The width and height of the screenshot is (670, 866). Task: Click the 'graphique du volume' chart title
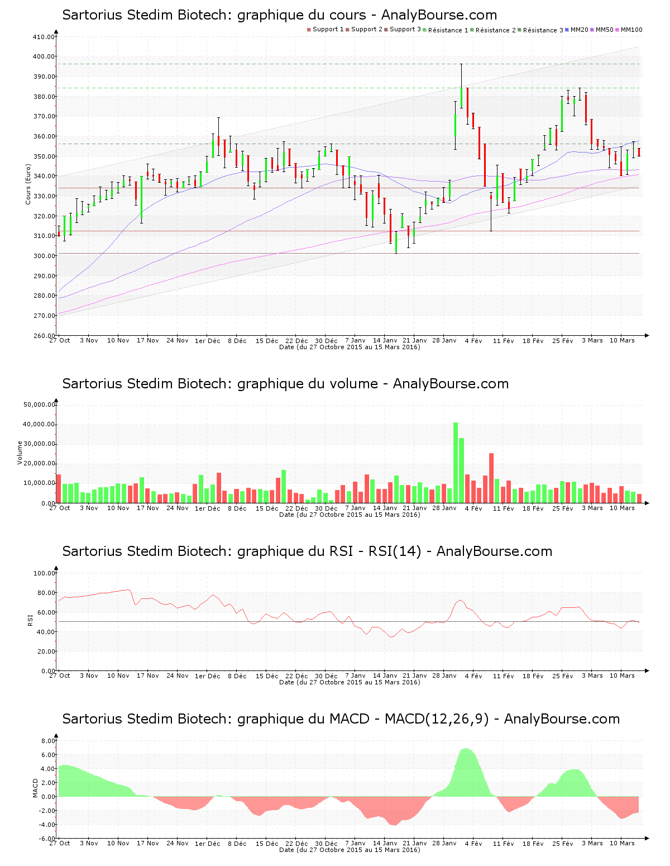[x=285, y=384]
